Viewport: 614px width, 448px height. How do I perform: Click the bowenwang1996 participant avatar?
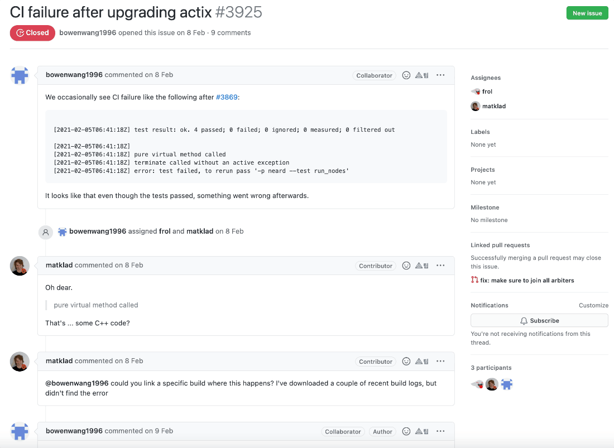[x=507, y=384]
